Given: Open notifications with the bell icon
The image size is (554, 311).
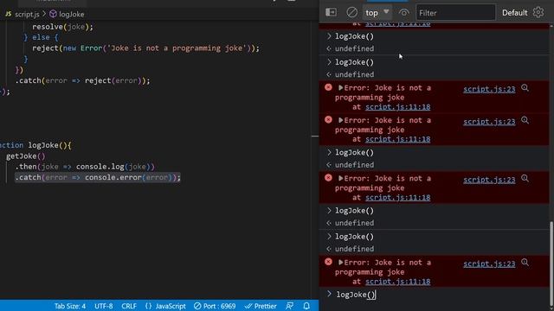Looking at the screenshot, I should pos(306,306).
